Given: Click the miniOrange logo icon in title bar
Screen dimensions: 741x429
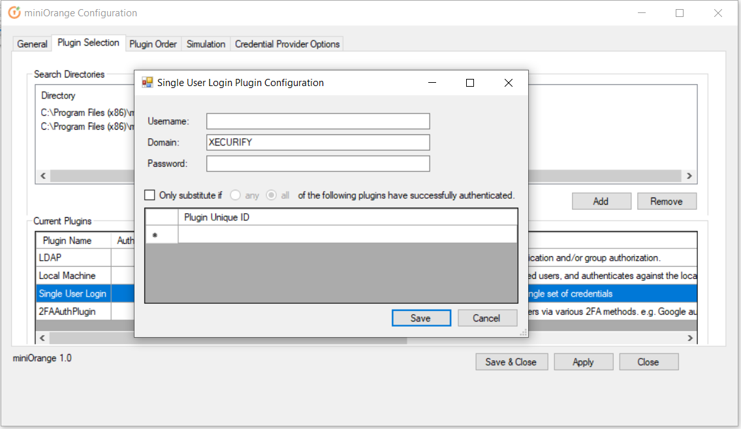Looking at the screenshot, I should [14, 13].
